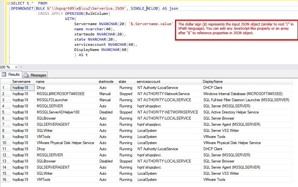298x187 pixels.
Task: Click the horizontal scroll left arrow beside zoom
Action: tap(21, 67)
